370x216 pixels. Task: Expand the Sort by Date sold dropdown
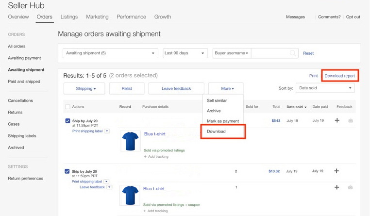click(325, 88)
